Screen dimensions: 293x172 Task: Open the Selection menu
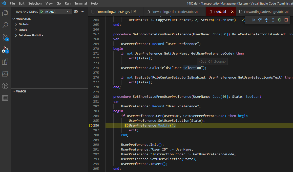35,3
